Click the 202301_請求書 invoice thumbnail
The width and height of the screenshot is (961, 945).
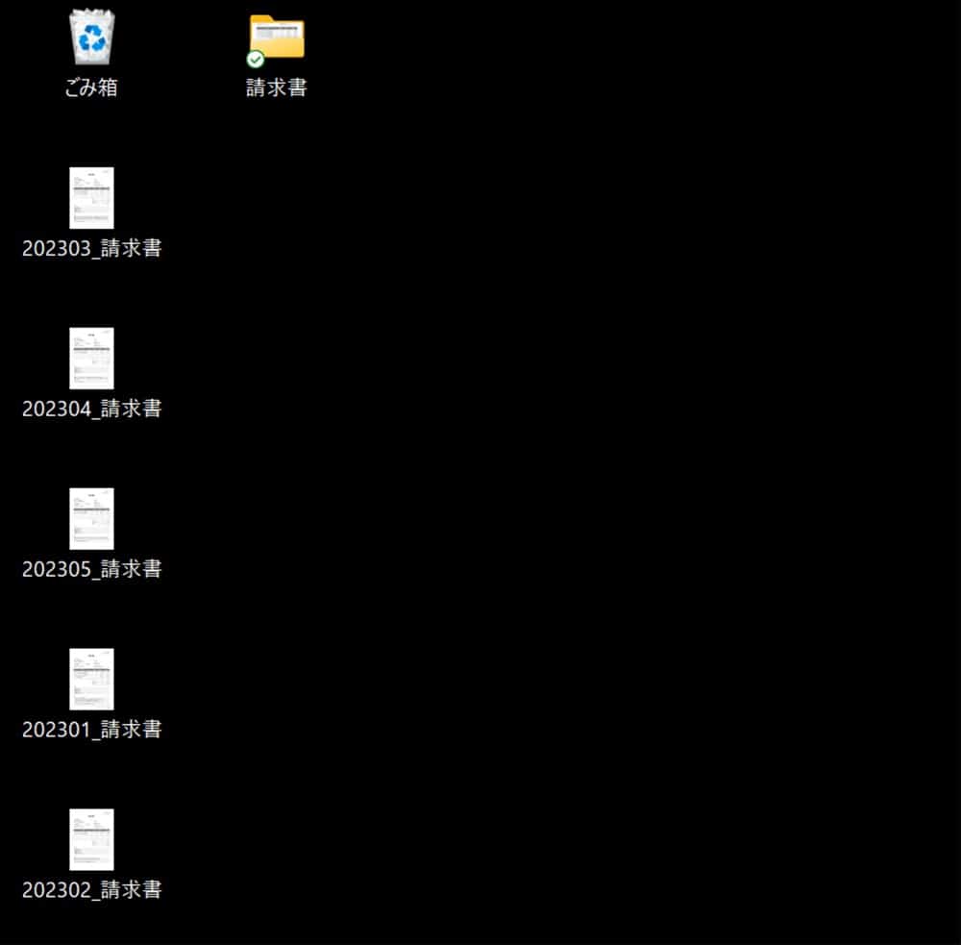point(91,679)
